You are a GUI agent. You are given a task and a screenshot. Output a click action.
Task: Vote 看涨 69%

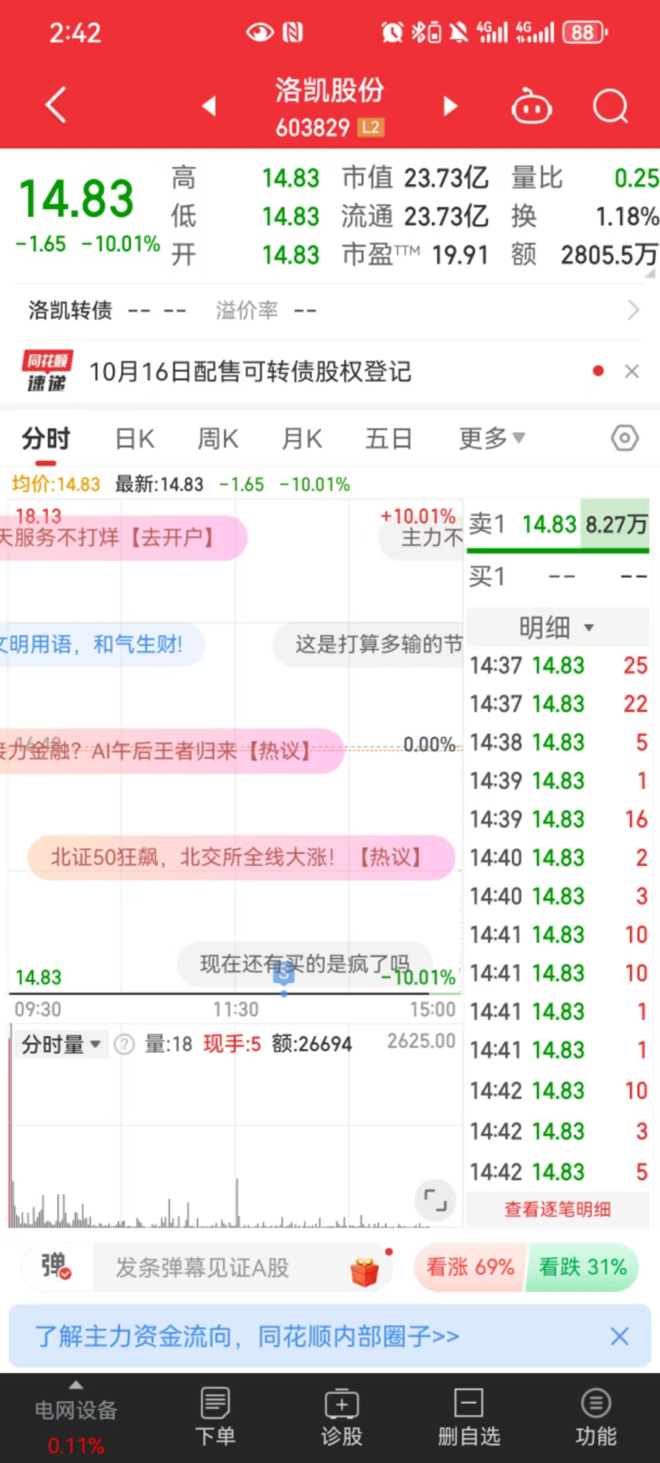(x=471, y=1267)
